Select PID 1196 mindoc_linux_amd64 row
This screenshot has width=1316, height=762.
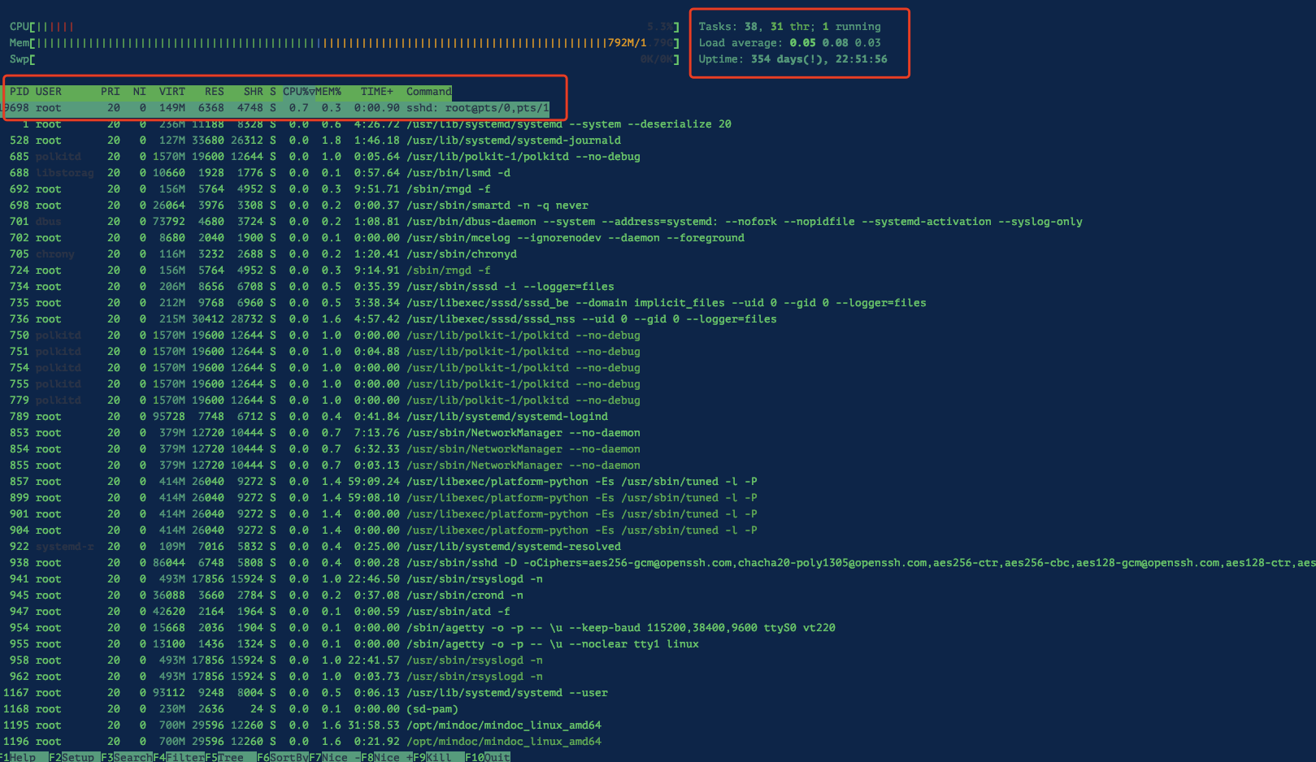[x=302, y=742]
